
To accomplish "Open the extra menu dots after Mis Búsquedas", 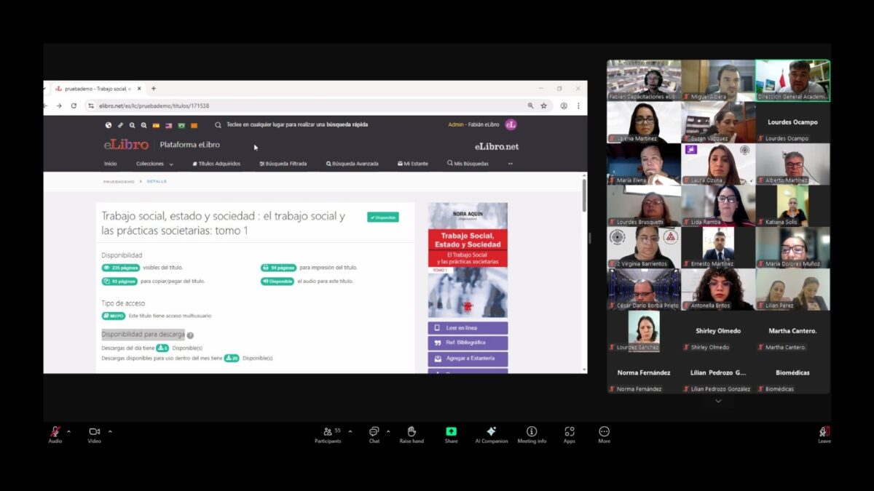I will 510,164.
